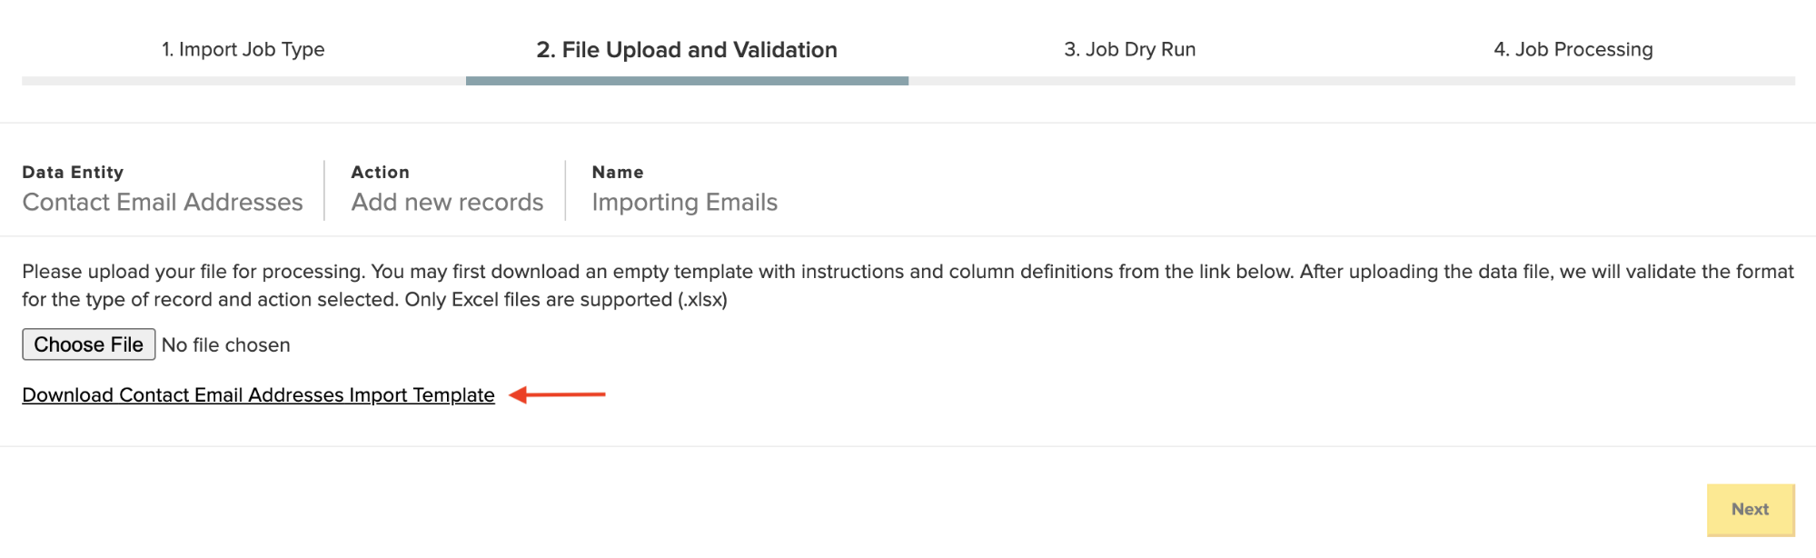Click the 'No file chosen' text
This screenshot has width=1816, height=558.
tap(226, 345)
